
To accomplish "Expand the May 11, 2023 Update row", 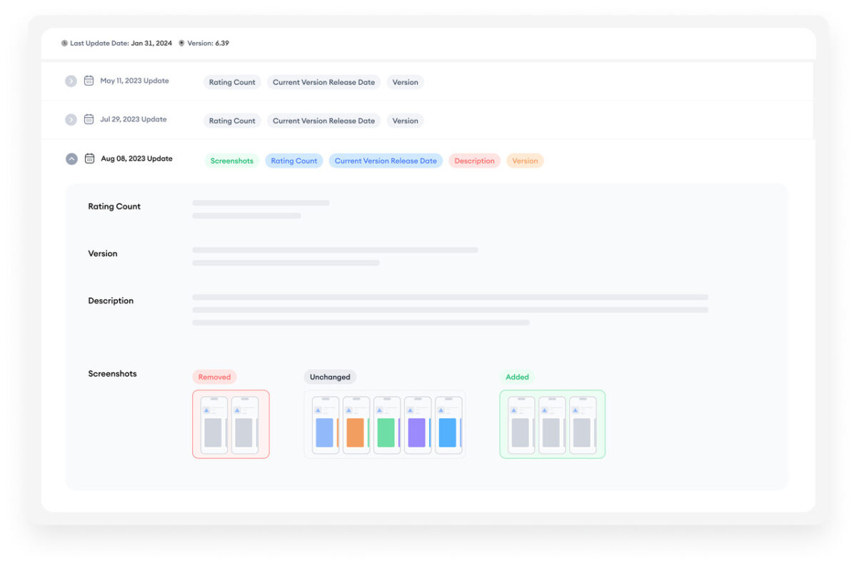I will point(71,81).
